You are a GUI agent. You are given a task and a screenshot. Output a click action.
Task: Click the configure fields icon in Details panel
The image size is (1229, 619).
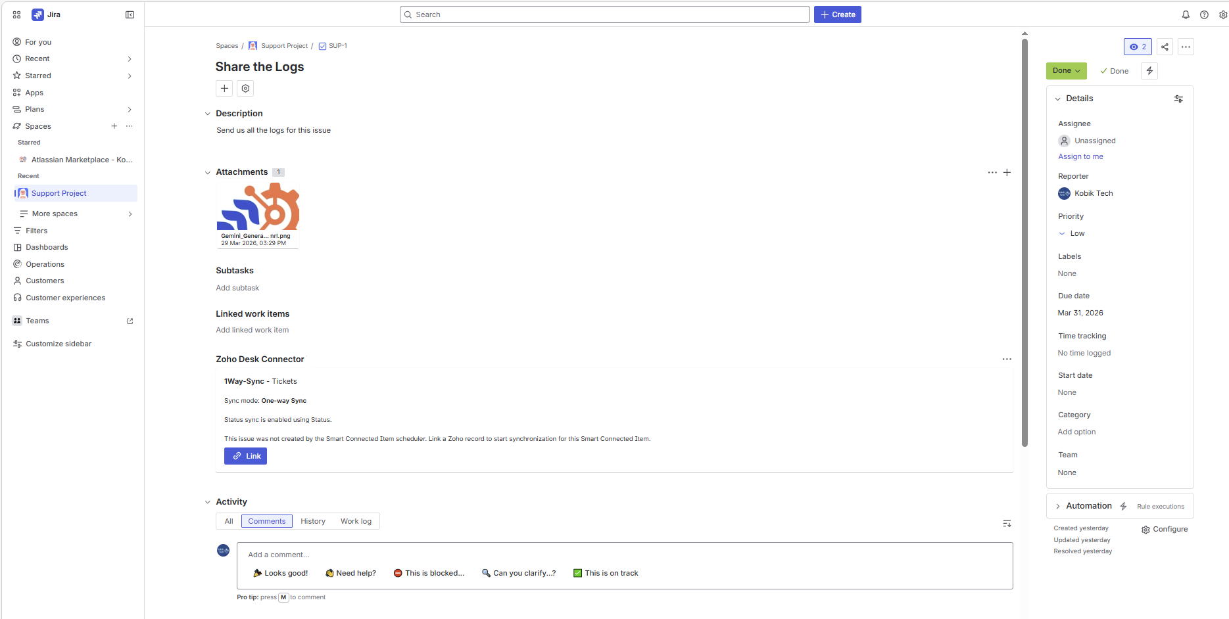[1178, 99]
